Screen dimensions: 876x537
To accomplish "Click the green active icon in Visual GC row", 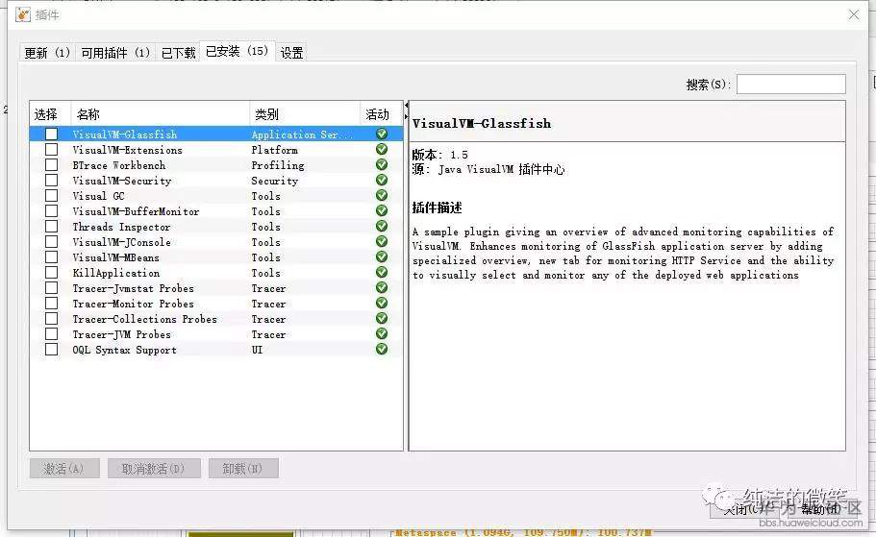I will tap(382, 195).
